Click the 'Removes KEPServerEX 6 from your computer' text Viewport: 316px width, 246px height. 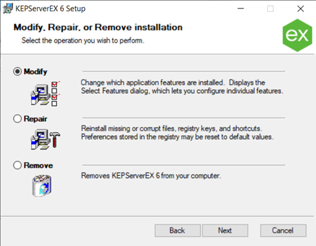pos(151,176)
